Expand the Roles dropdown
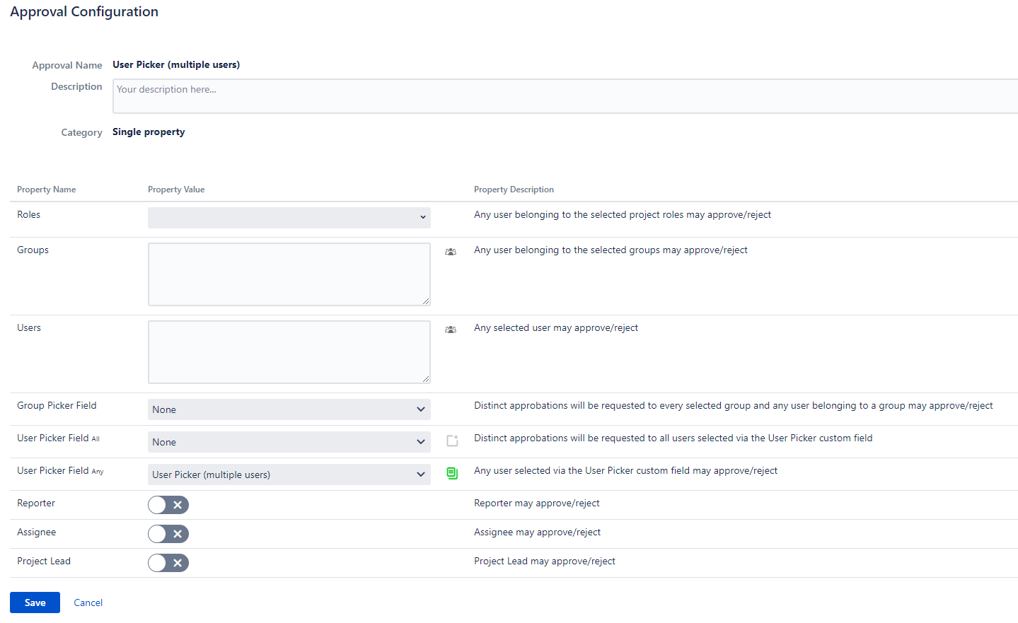The image size is (1018, 623). 289,217
